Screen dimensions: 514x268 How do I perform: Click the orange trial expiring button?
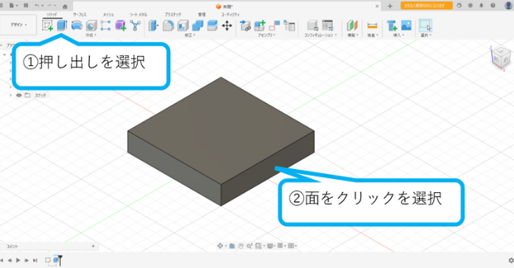426,6
